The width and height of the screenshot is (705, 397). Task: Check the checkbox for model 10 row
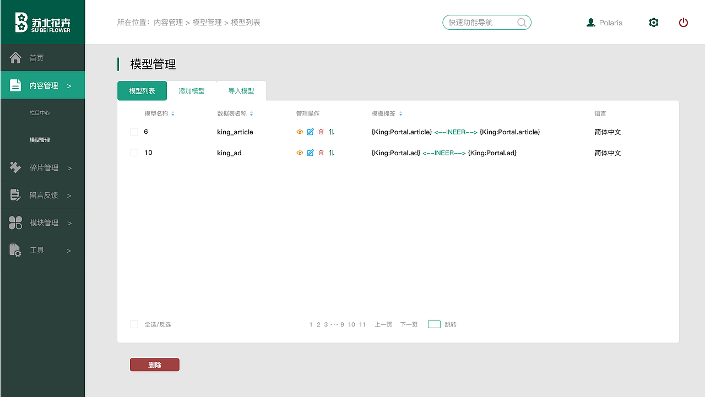point(134,153)
